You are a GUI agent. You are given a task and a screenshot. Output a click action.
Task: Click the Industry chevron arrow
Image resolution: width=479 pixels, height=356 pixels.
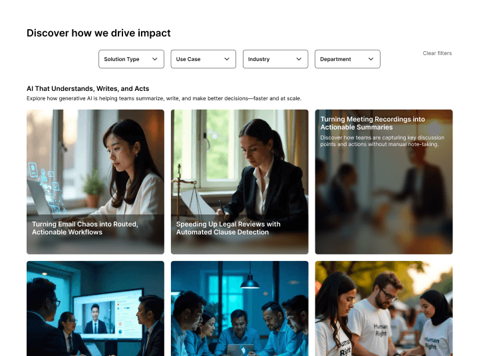[299, 59]
